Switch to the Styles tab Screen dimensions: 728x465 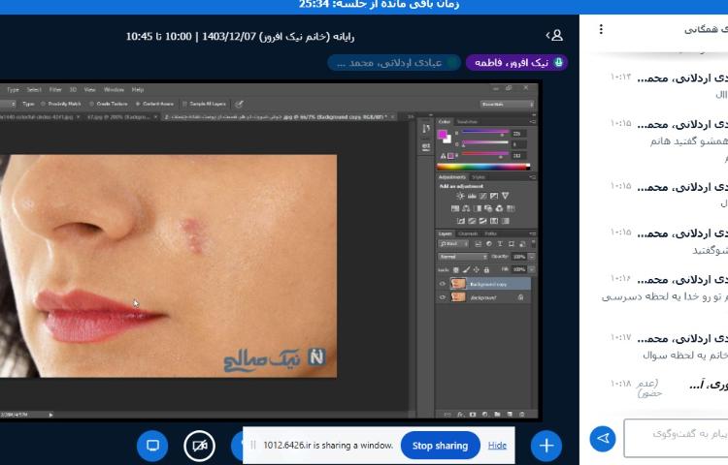(479, 177)
